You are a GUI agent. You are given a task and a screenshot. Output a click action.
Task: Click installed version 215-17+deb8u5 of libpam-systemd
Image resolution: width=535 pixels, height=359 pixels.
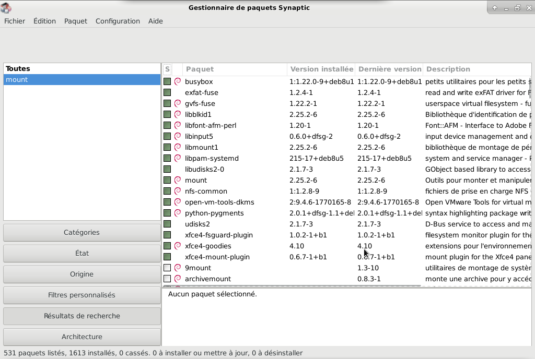pos(316,158)
